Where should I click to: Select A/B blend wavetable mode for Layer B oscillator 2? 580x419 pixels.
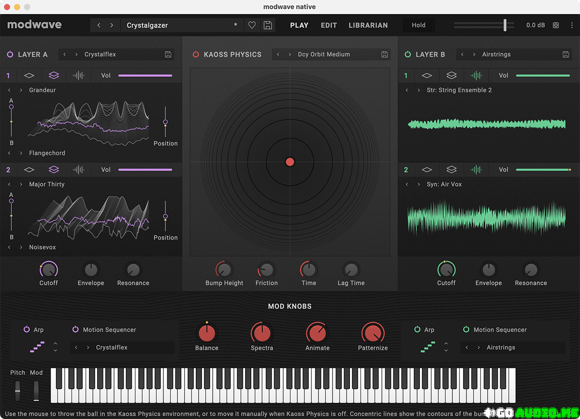tap(451, 170)
